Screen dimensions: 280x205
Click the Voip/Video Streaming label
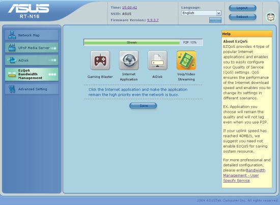tap(186, 77)
